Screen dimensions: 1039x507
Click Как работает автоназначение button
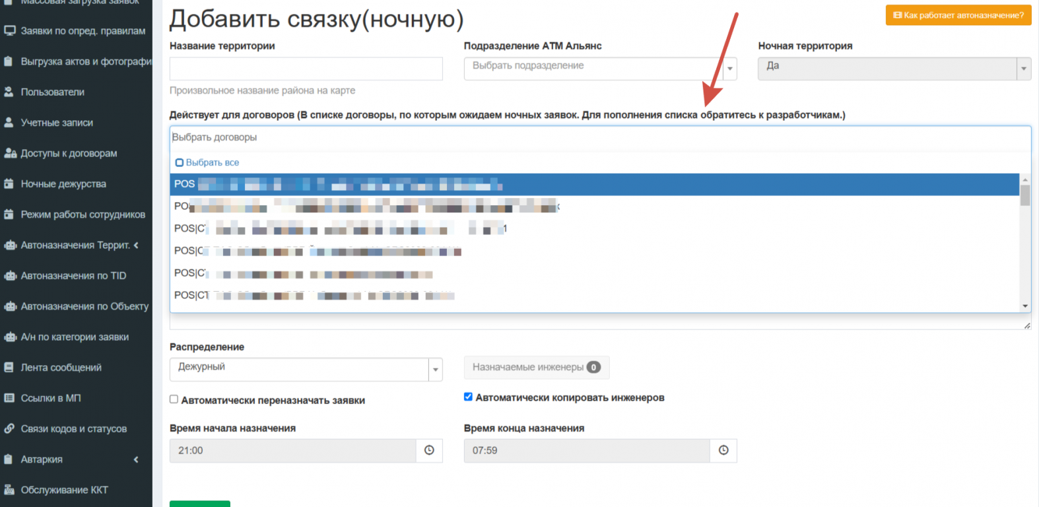point(958,15)
